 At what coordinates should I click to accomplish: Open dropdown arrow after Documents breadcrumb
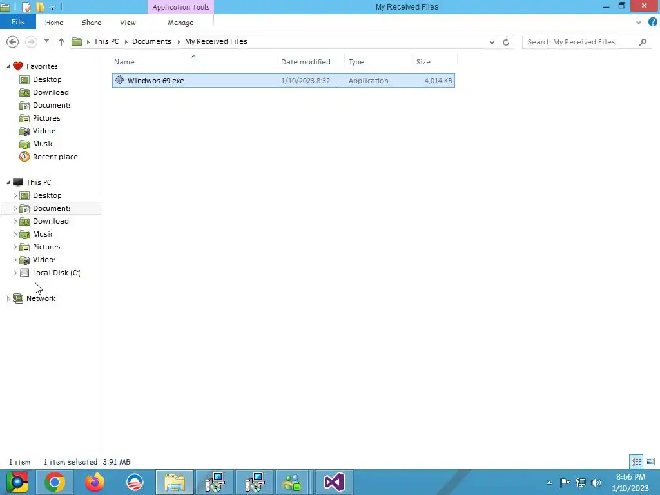179,42
